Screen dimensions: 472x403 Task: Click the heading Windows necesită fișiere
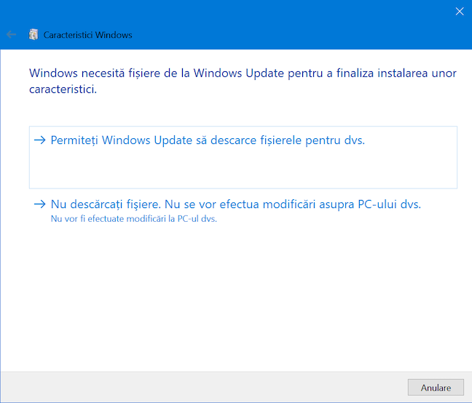tap(243, 81)
